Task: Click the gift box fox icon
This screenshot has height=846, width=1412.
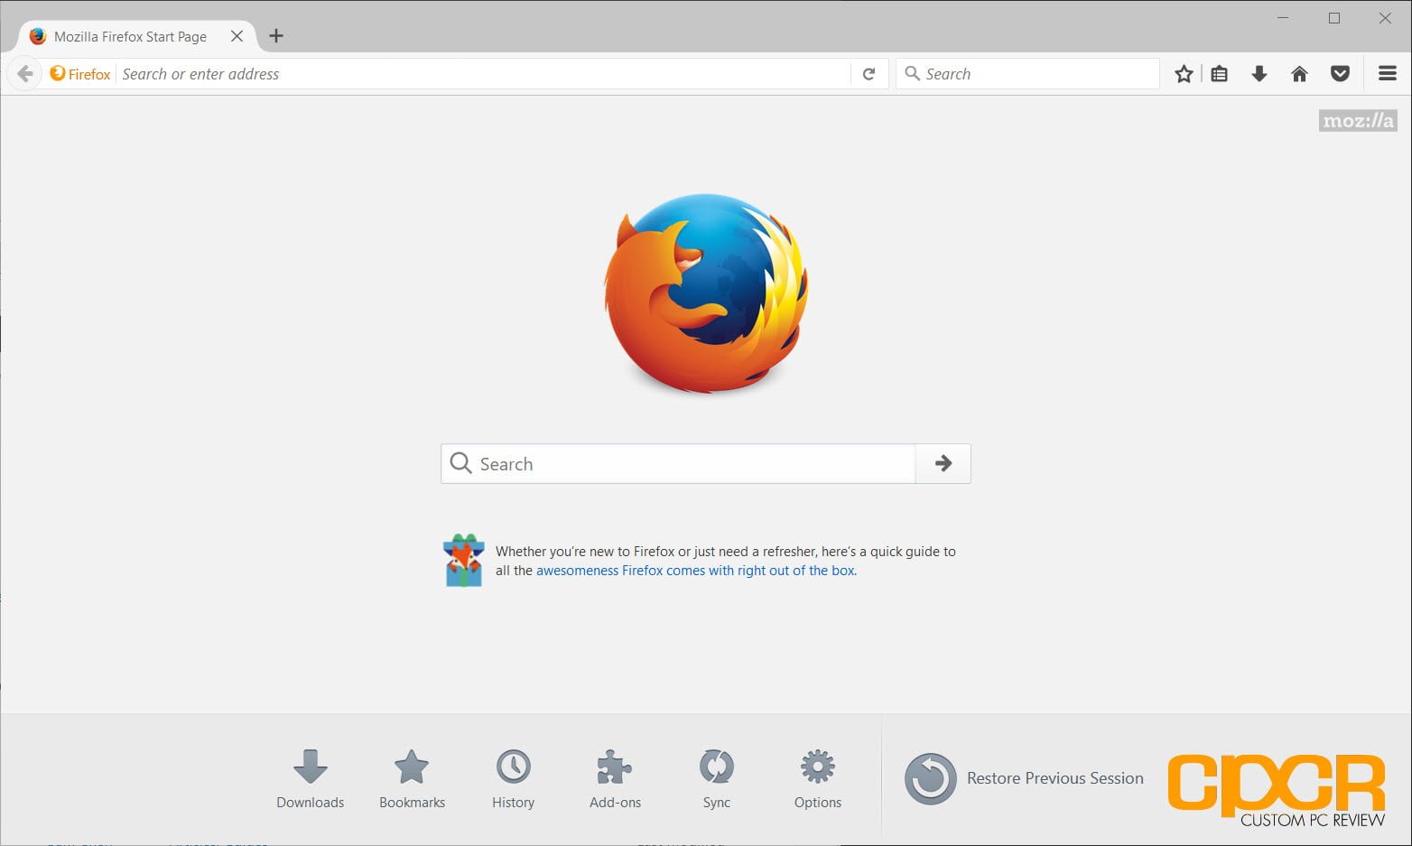Action: pos(463,560)
